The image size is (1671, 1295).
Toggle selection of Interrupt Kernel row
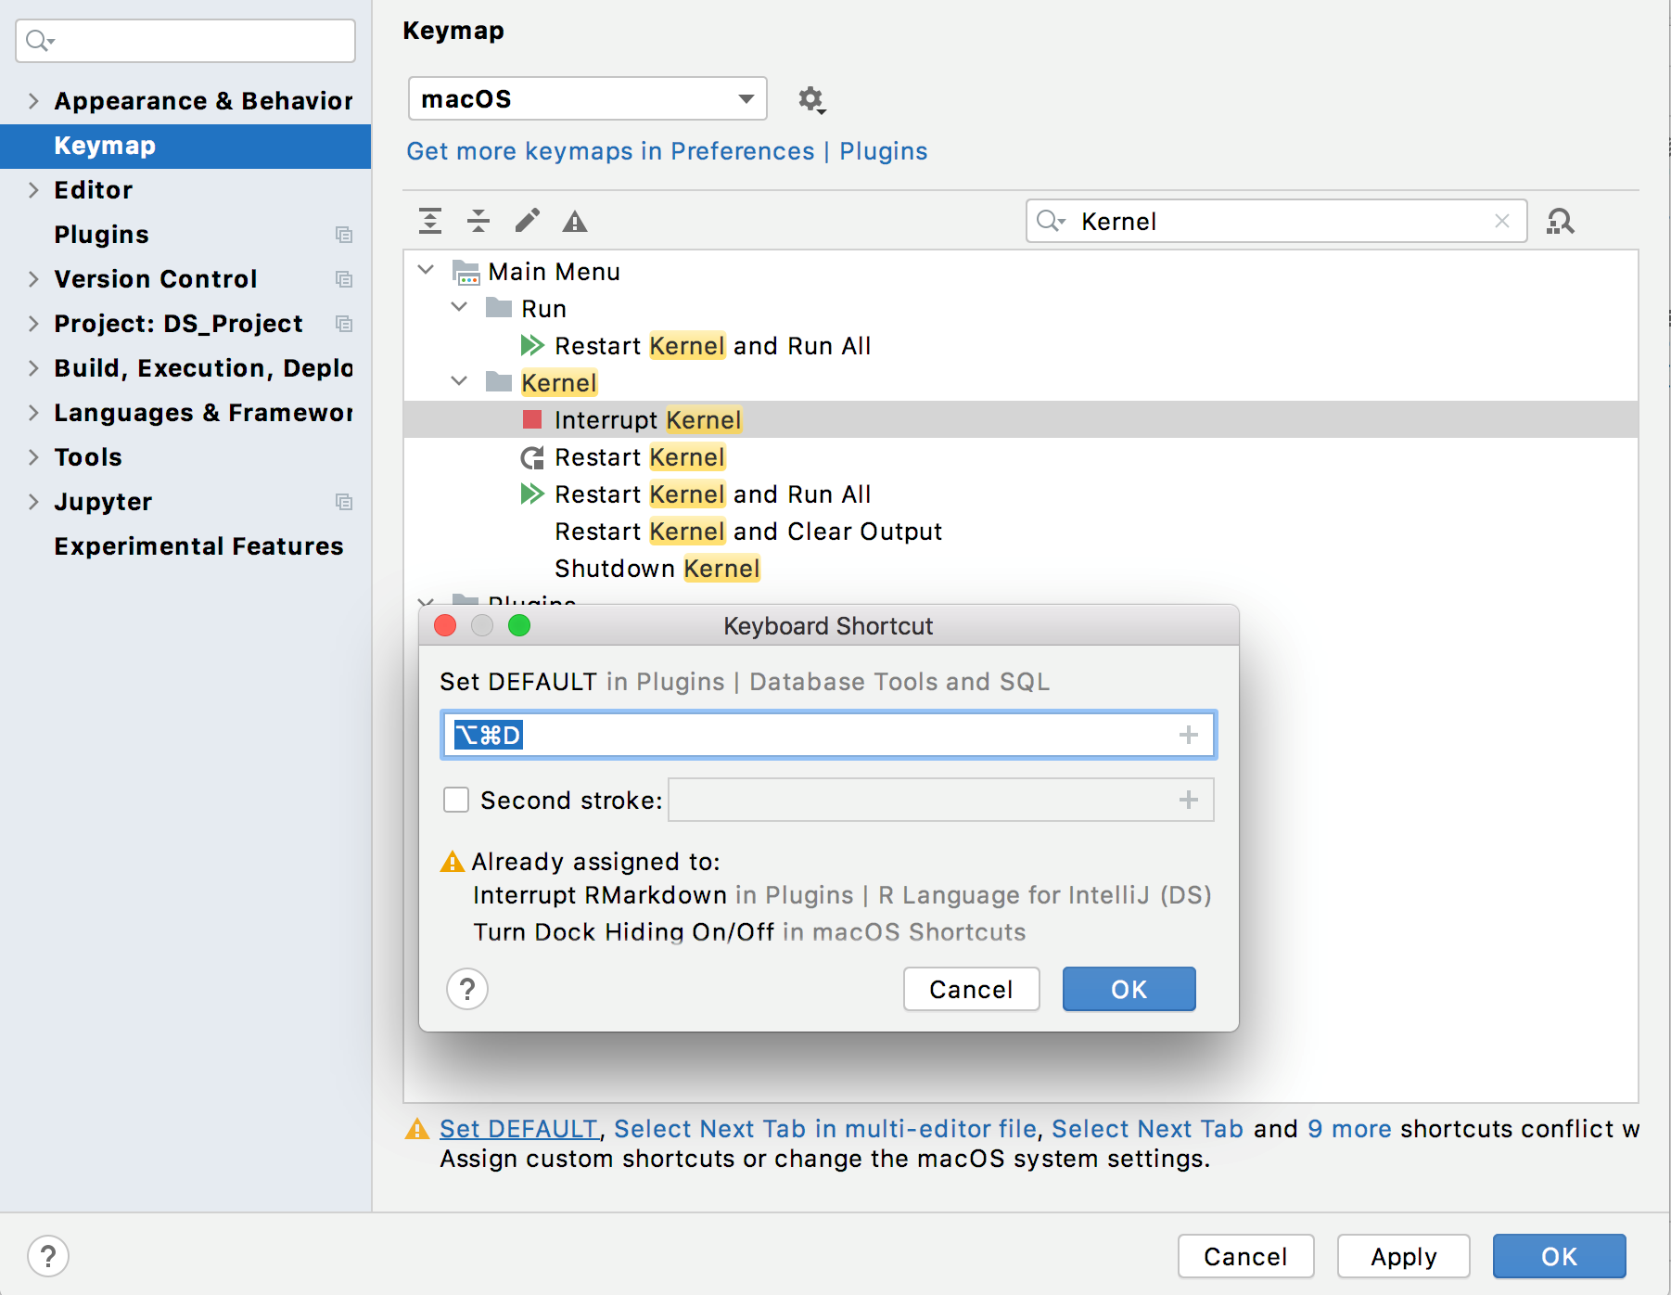pyautogui.click(x=646, y=419)
